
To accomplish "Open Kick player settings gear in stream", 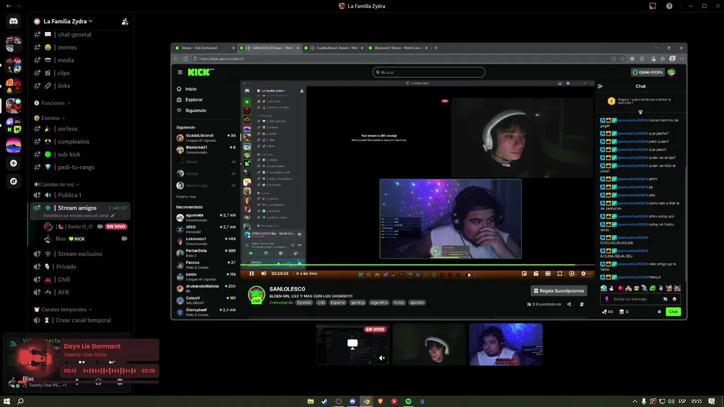I will click(583, 274).
